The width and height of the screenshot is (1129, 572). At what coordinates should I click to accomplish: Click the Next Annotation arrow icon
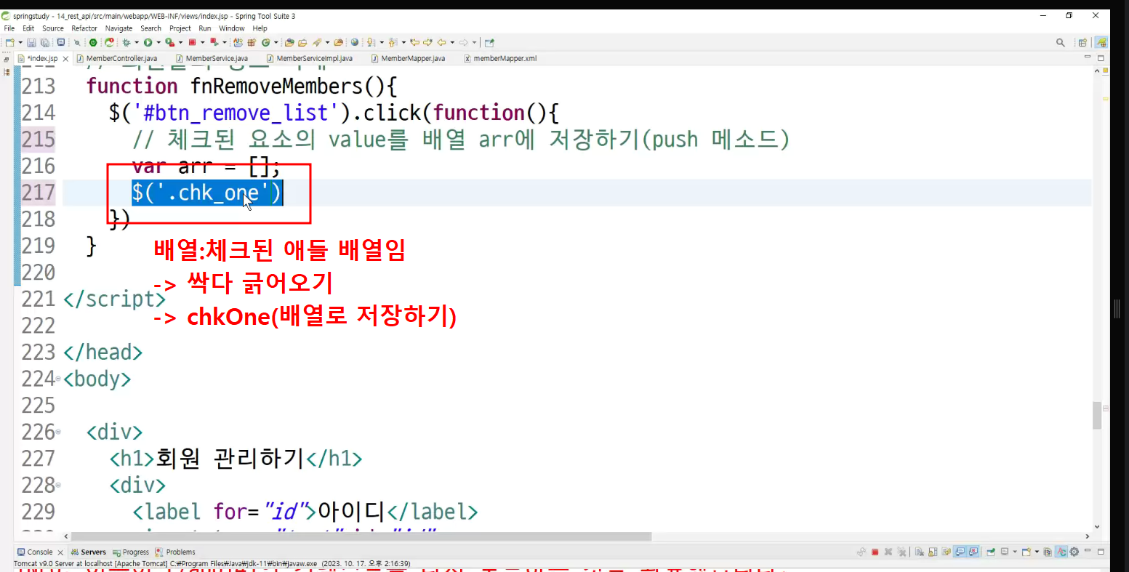tap(371, 43)
